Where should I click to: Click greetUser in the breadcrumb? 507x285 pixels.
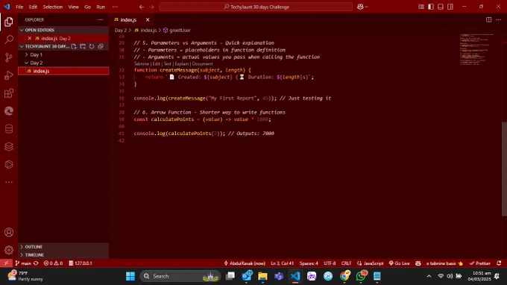tap(180, 30)
